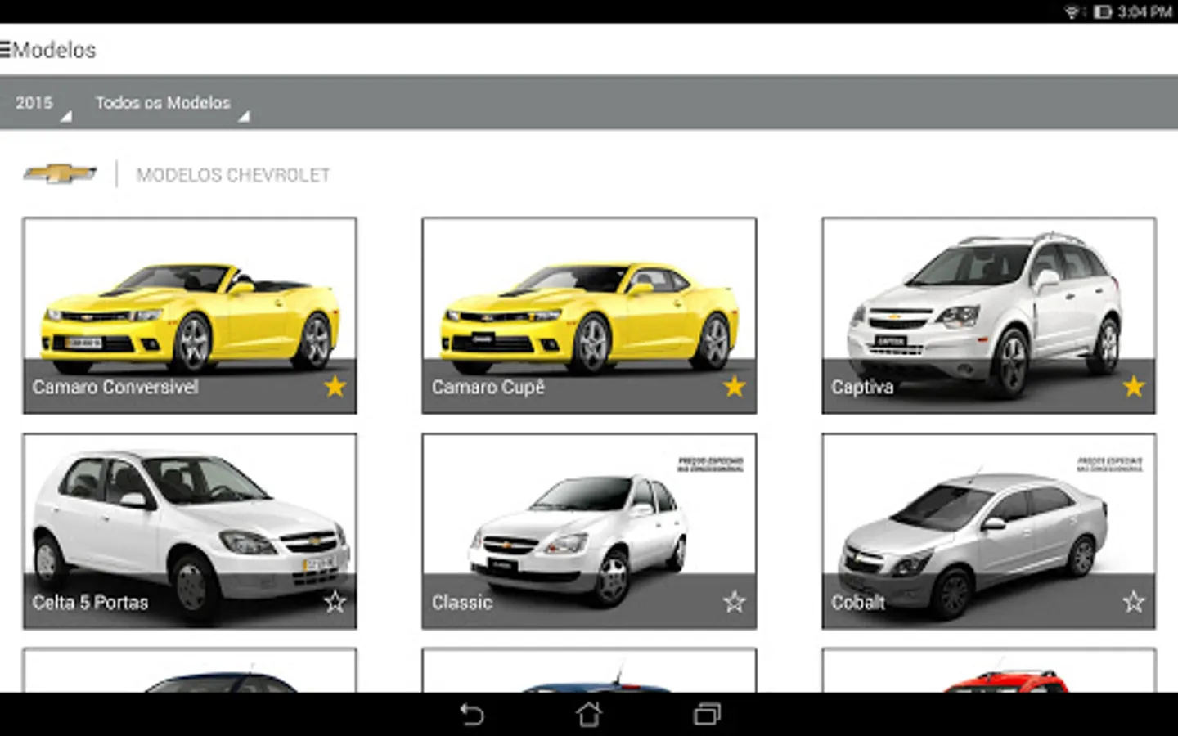Image resolution: width=1178 pixels, height=736 pixels.
Task: Remove Captiva from favorites via star
Action: [x=1133, y=386]
